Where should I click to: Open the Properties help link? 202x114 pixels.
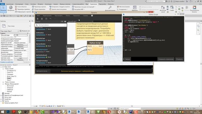tap(7, 62)
